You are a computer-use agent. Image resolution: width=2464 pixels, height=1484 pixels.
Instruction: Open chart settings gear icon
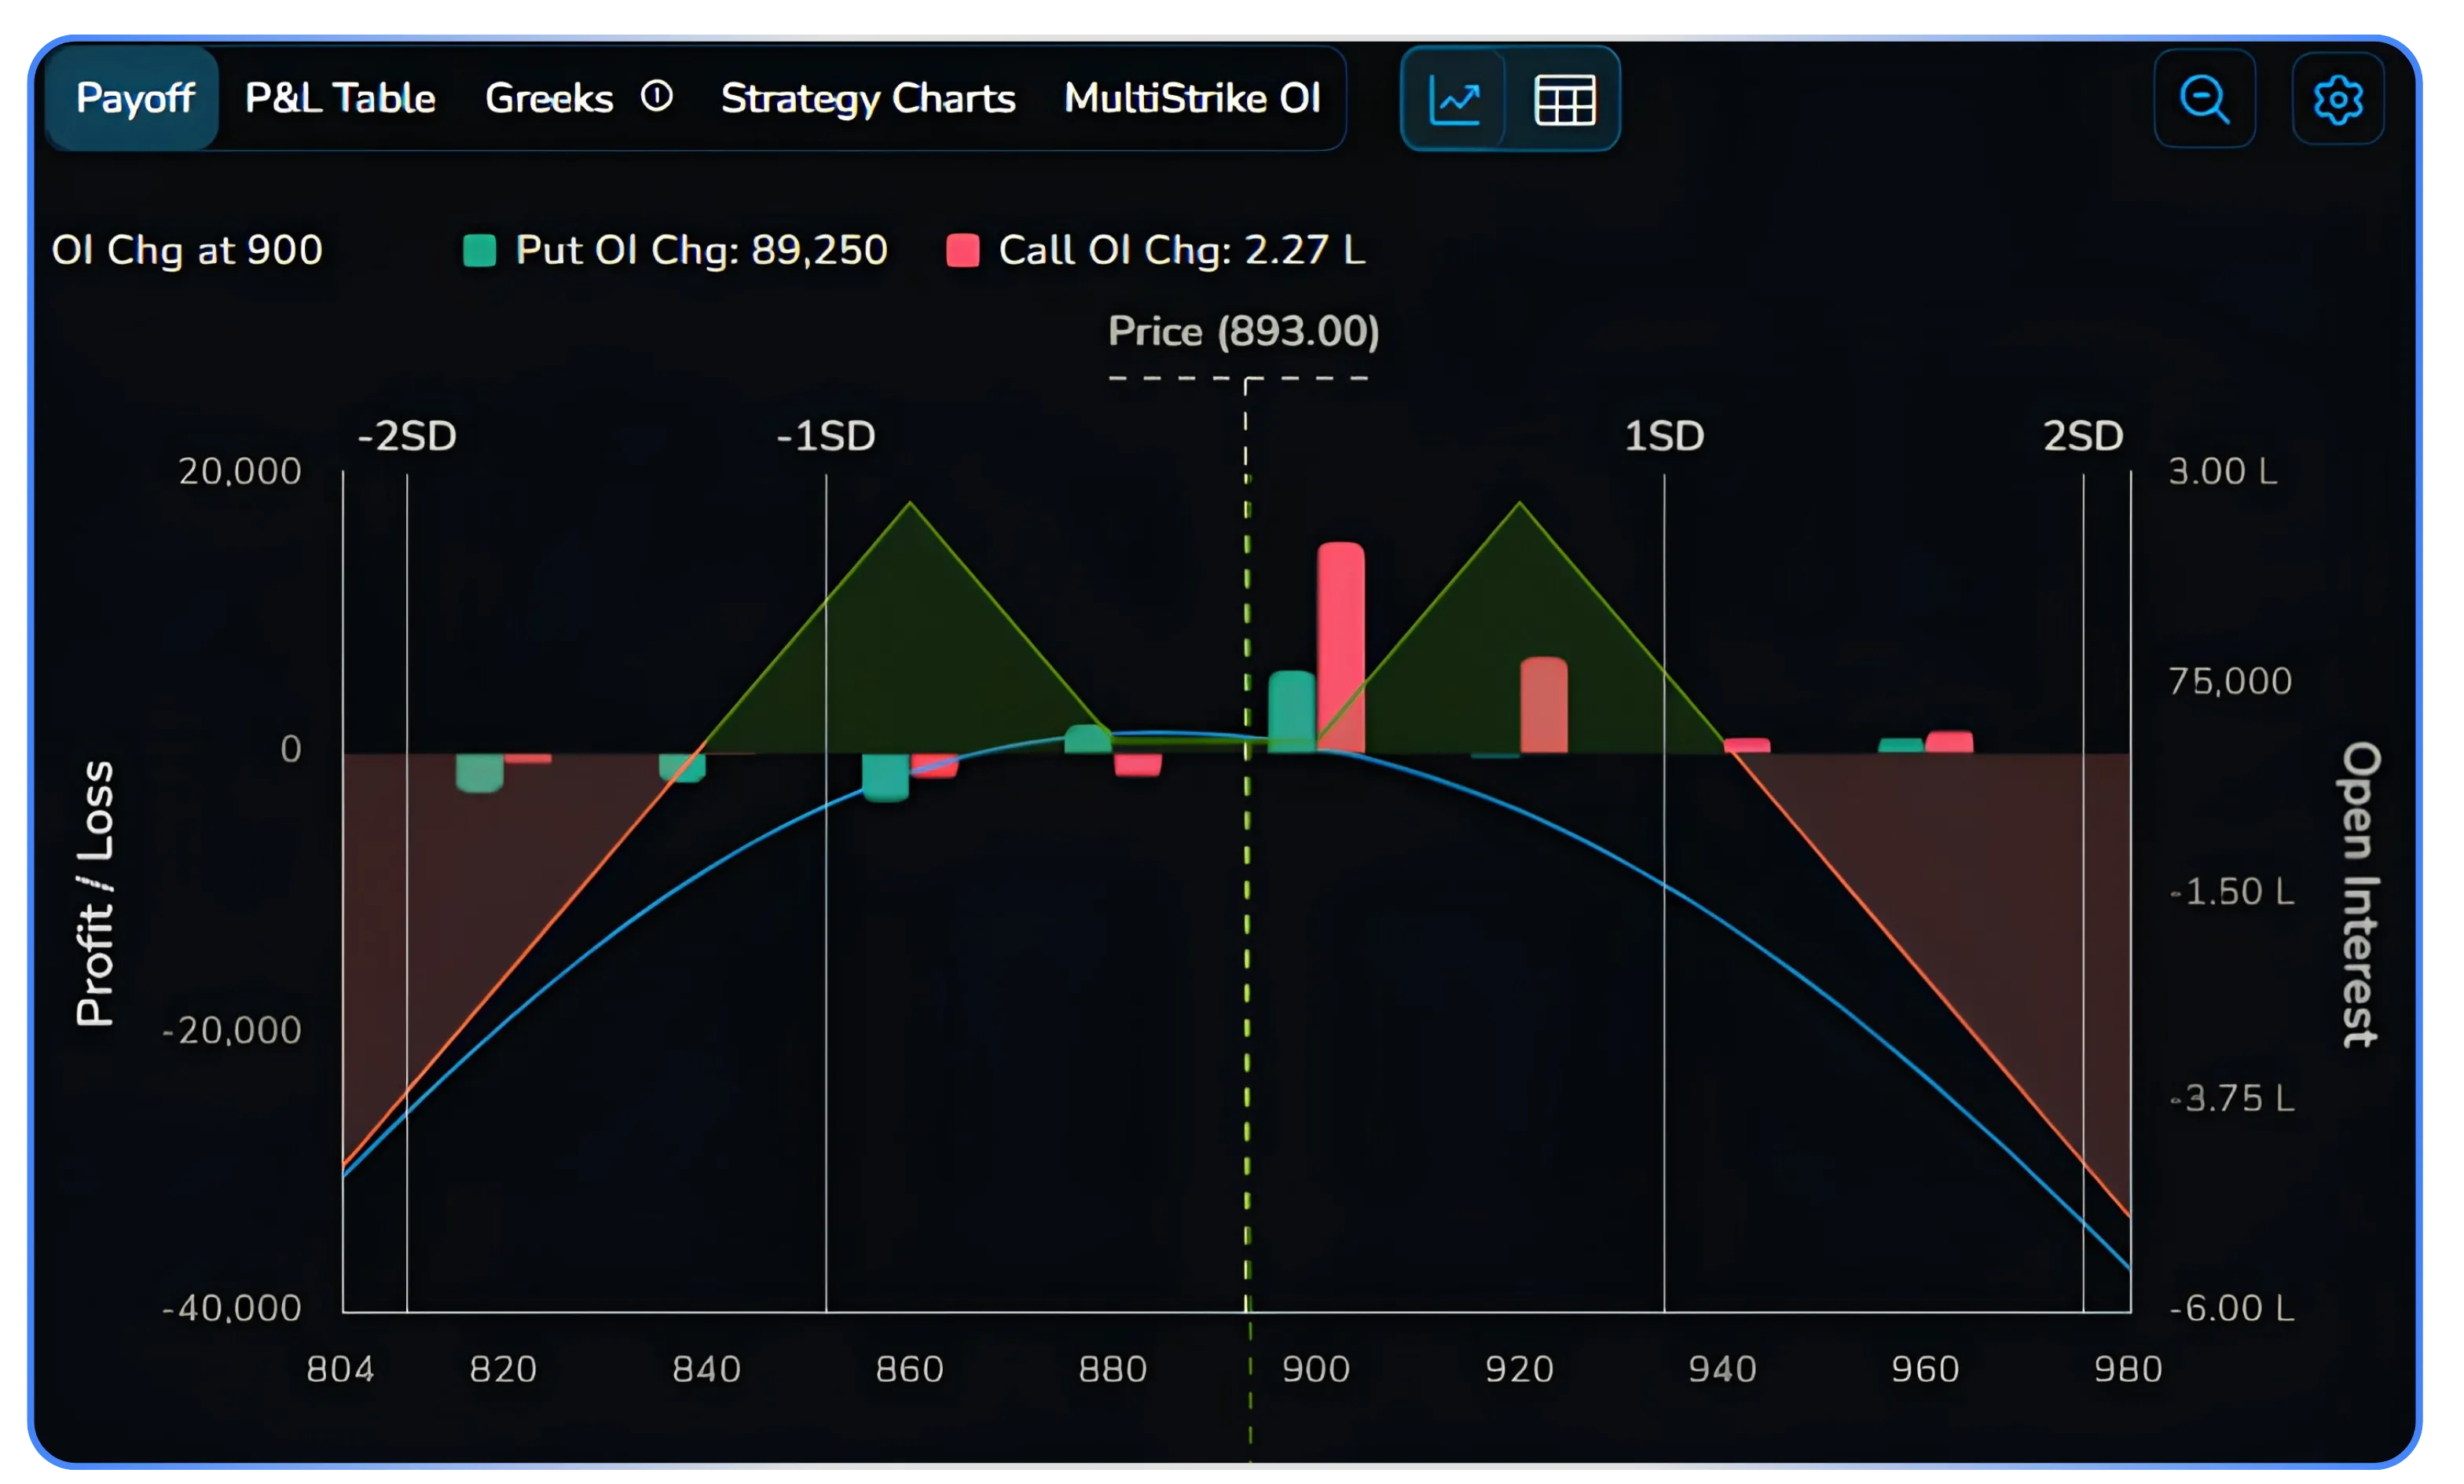(x=2338, y=99)
